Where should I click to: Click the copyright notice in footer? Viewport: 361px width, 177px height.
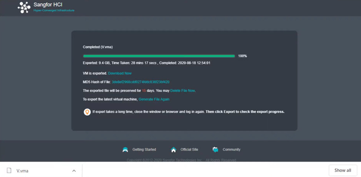[x=181, y=160]
